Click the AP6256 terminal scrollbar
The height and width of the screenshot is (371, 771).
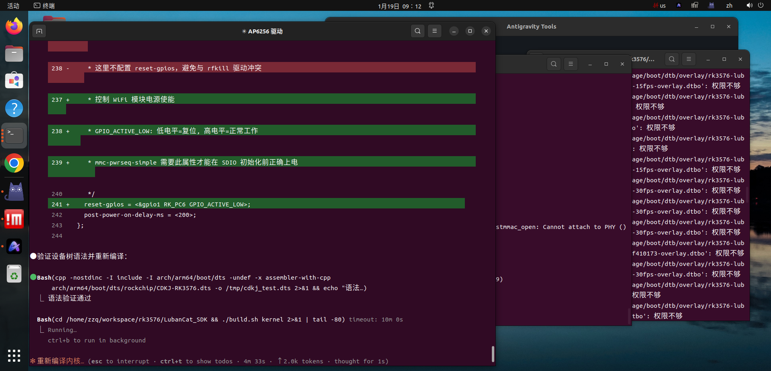point(493,354)
